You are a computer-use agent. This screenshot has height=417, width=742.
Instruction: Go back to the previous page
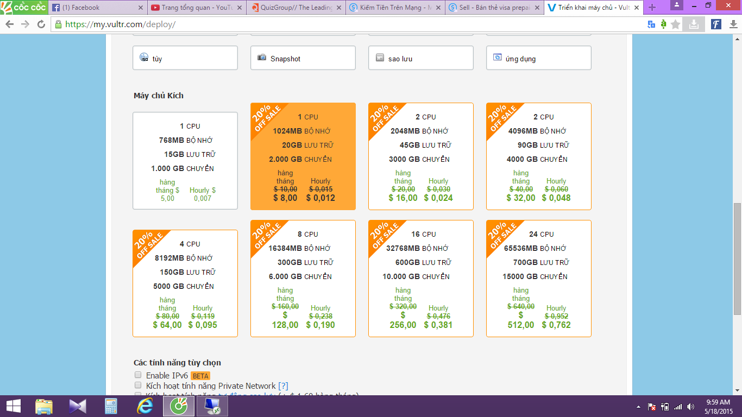pyautogui.click(x=9, y=24)
